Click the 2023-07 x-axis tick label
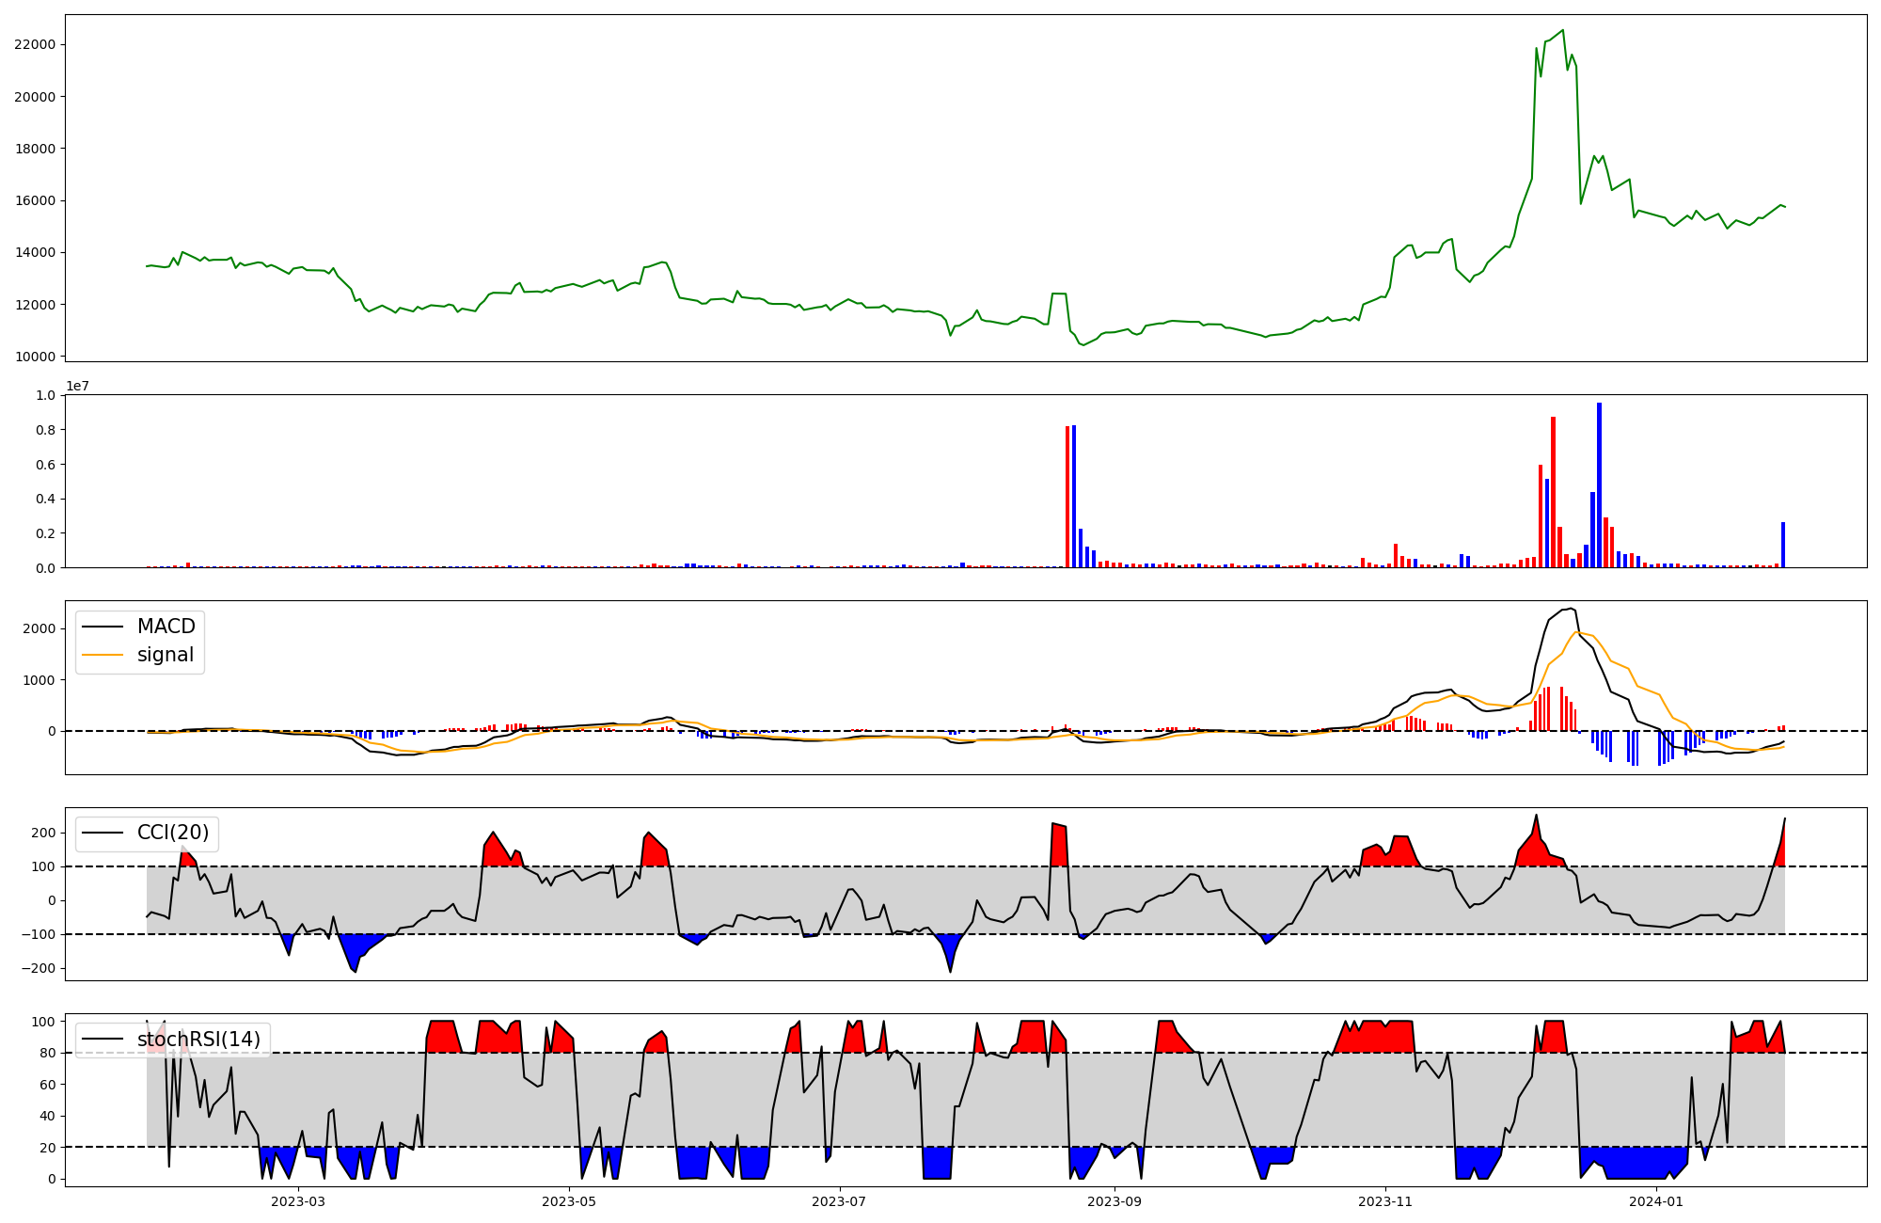The height and width of the screenshot is (1223, 1881). (839, 1201)
